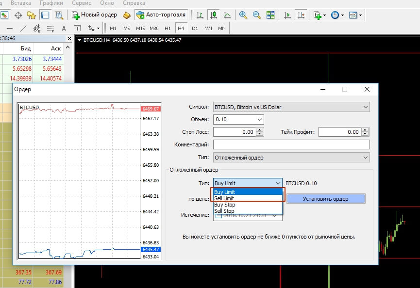Select the text label 'A' tool

pyautogui.click(x=64, y=28)
